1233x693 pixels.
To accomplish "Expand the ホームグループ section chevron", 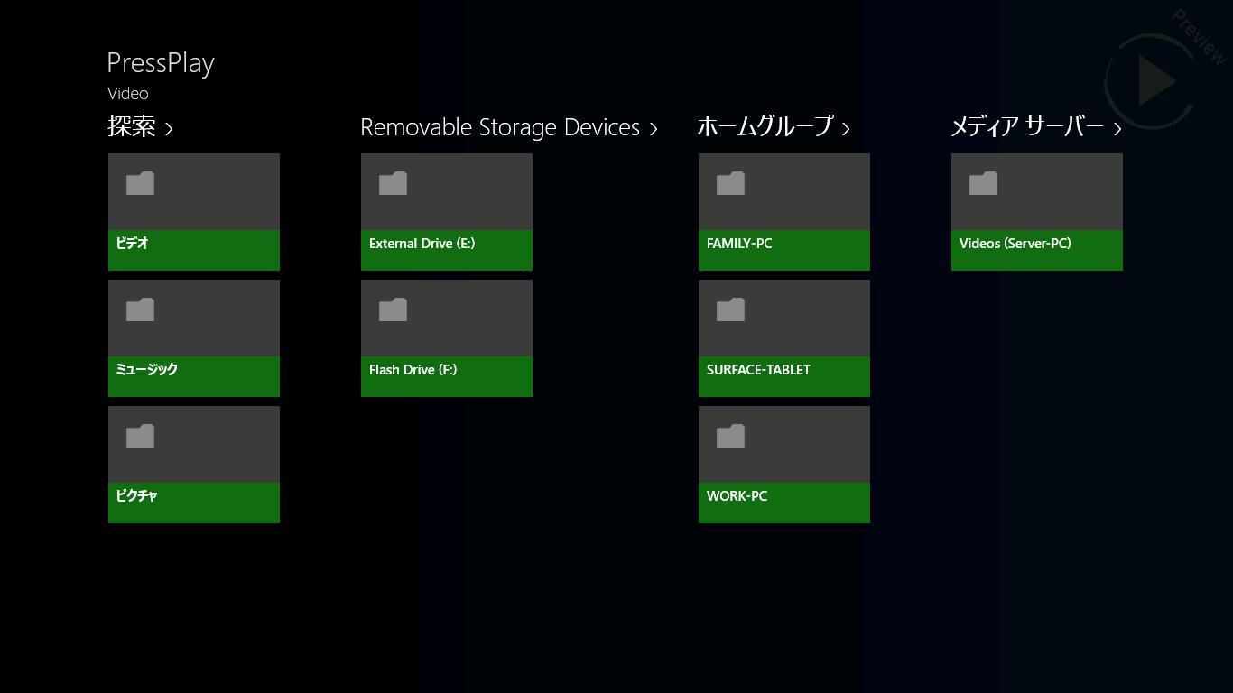I will point(846,129).
